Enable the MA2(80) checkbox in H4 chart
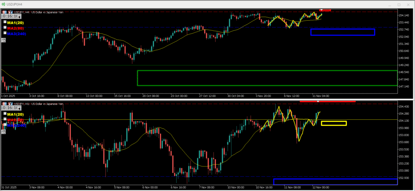 (x=5, y=28)
